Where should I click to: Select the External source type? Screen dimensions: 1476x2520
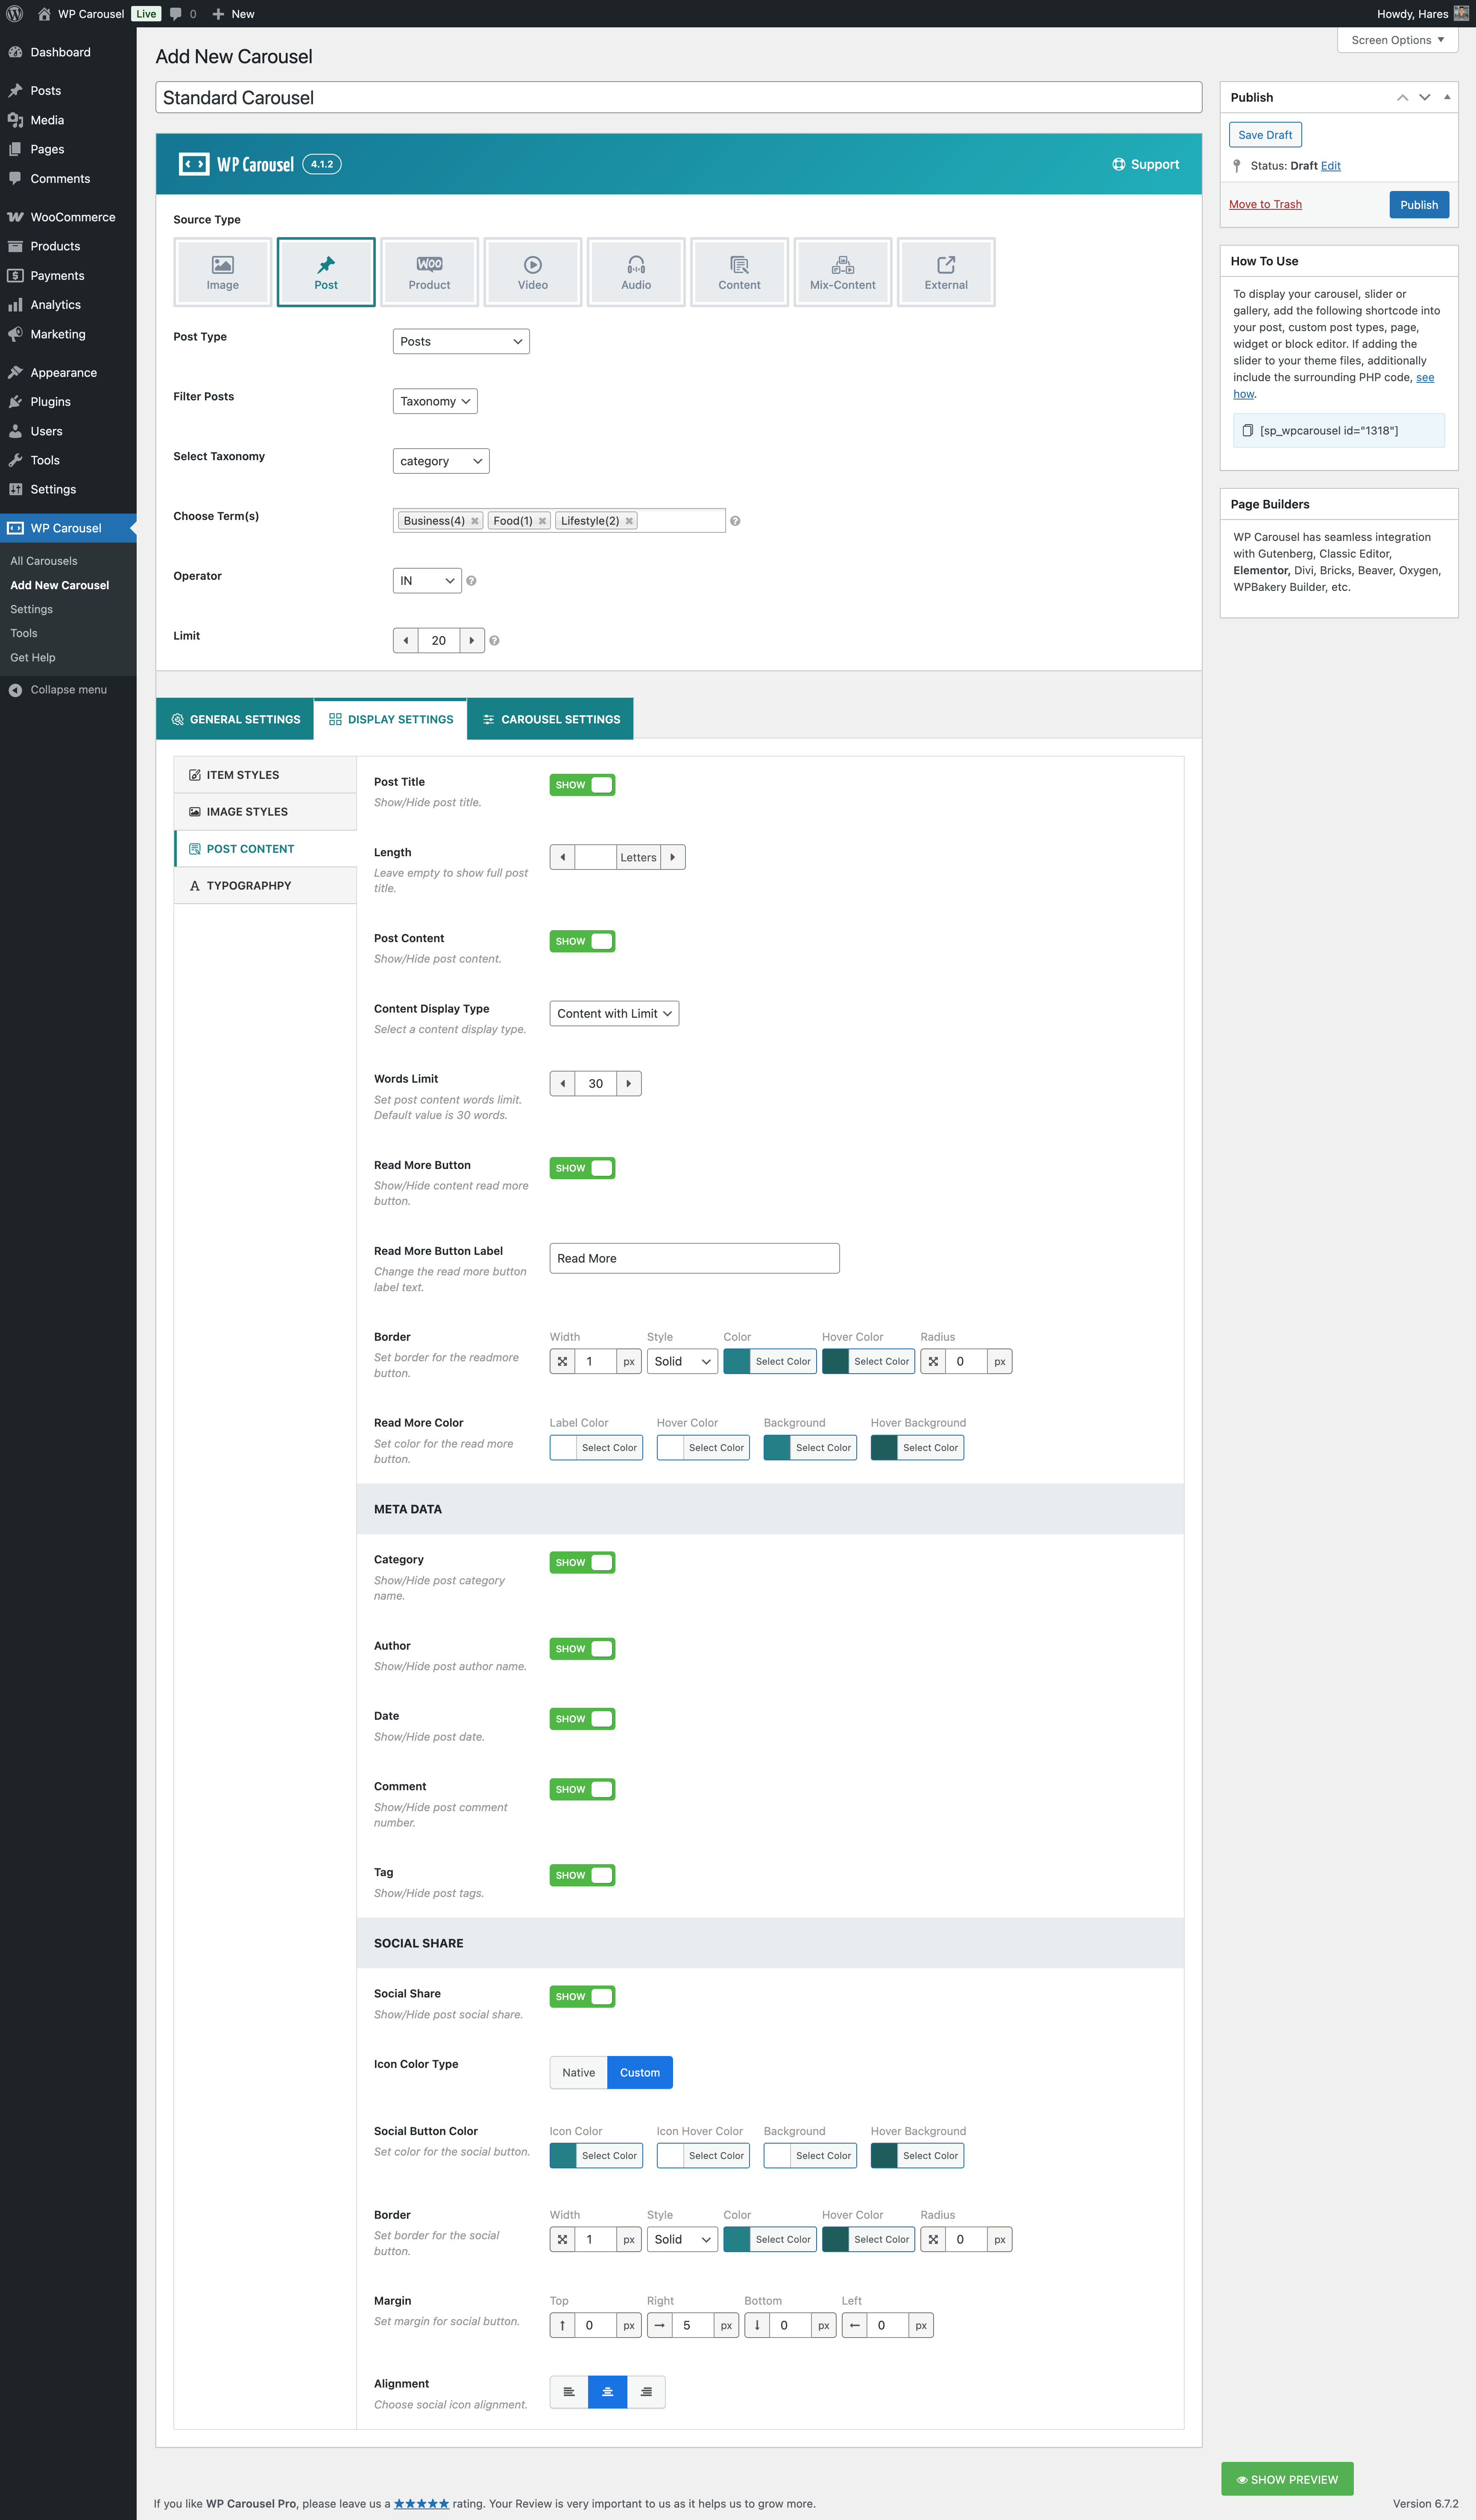coord(946,272)
